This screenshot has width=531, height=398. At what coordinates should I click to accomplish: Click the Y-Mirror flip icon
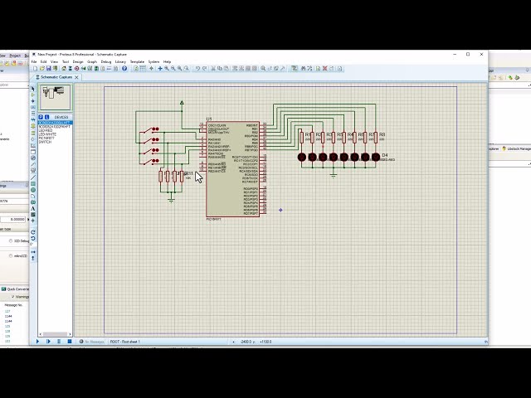(x=33, y=258)
